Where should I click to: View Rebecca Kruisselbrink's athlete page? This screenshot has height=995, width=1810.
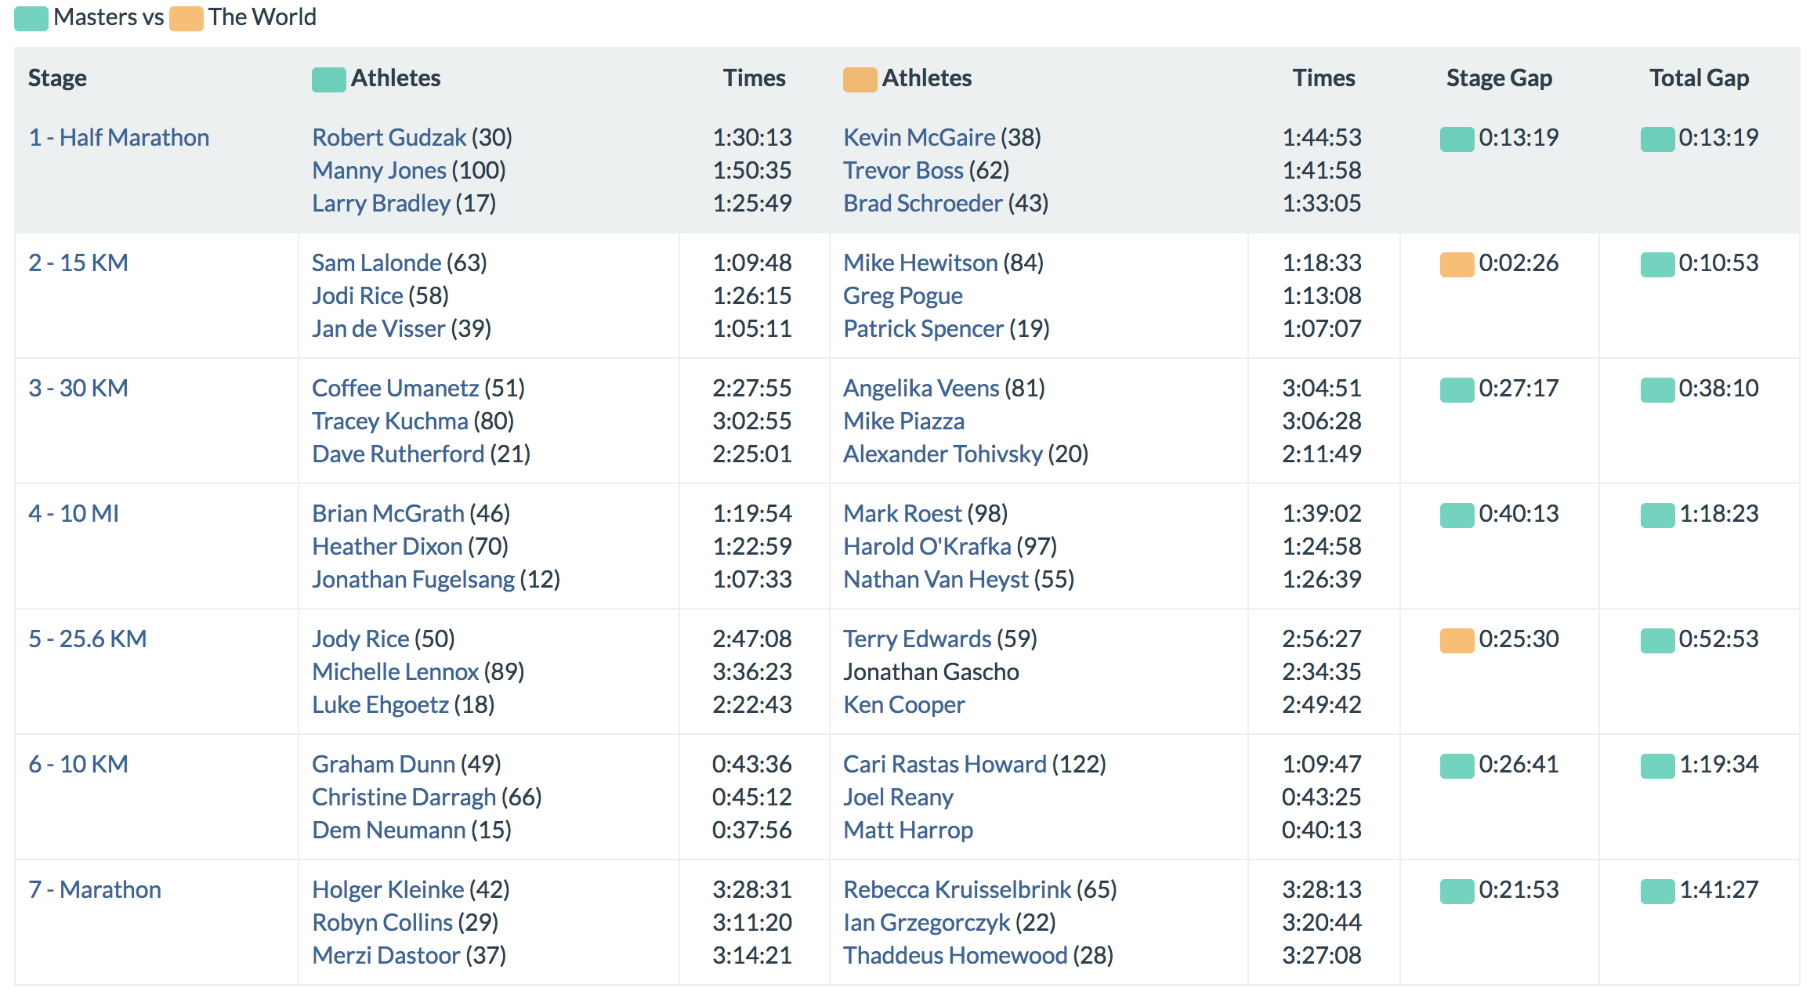click(957, 890)
